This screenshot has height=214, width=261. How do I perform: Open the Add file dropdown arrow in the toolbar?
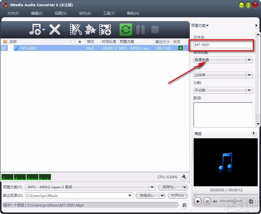[44, 30]
